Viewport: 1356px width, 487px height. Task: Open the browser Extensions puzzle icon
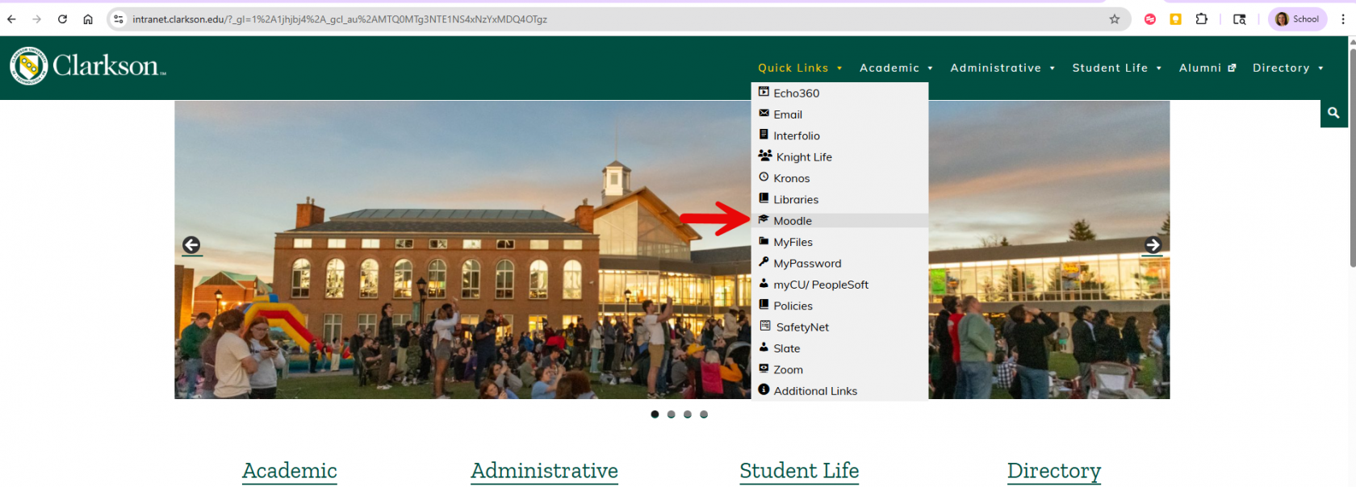coord(1202,19)
